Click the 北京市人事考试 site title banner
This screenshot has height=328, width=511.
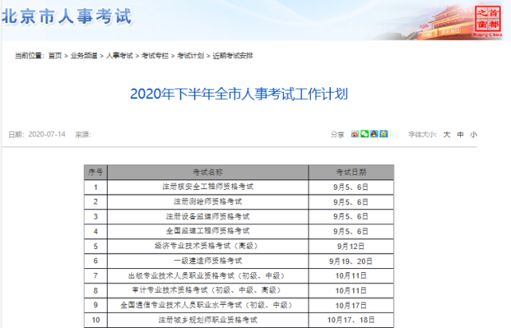coord(67,16)
